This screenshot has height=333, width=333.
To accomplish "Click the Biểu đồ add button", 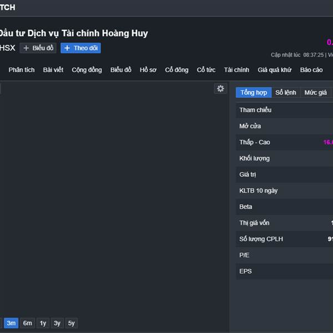I will point(38,48).
